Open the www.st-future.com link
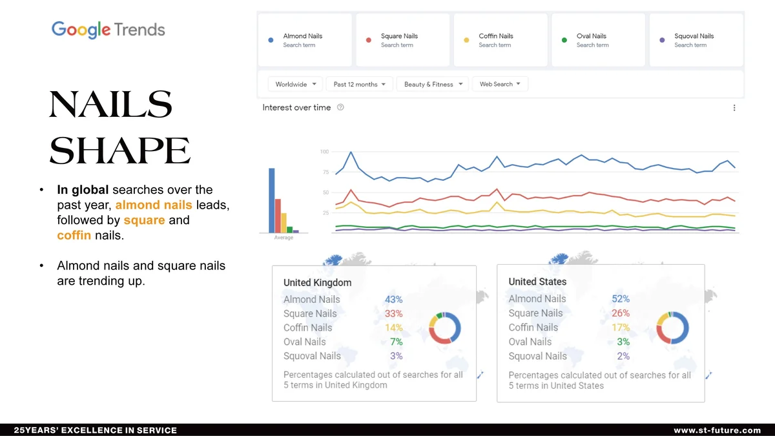This screenshot has height=436, width=775. pyautogui.click(x=717, y=430)
